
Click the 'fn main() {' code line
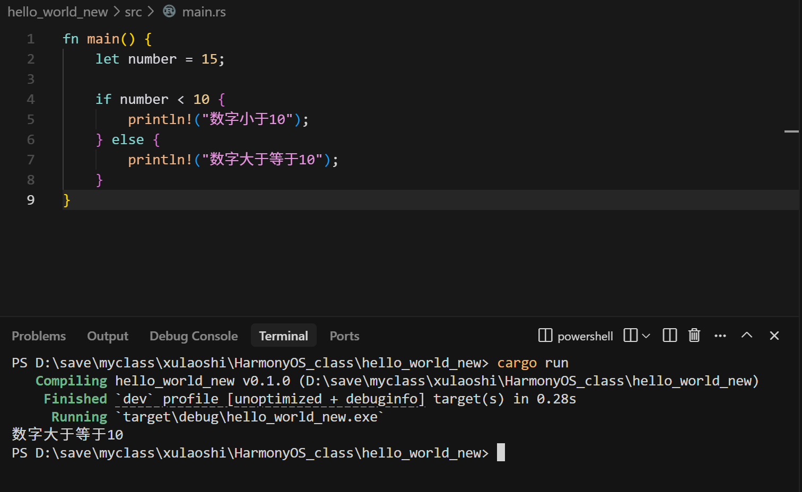point(107,39)
